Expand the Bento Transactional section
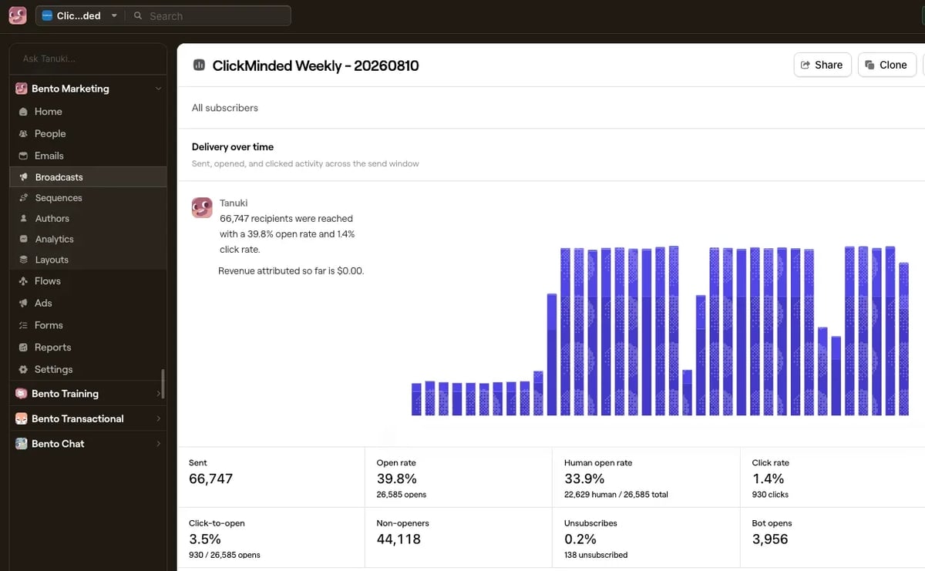This screenshot has height=571, width=925. pyautogui.click(x=88, y=418)
